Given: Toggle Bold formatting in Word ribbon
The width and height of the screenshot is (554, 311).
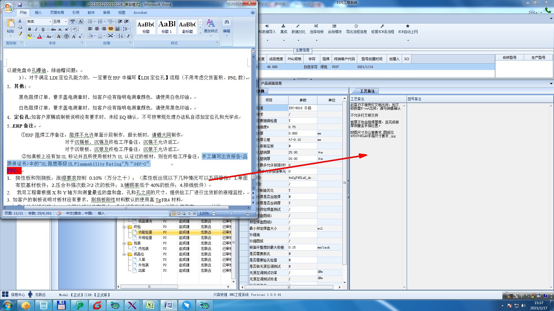Looking at the screenshot, I should (29, 29).
